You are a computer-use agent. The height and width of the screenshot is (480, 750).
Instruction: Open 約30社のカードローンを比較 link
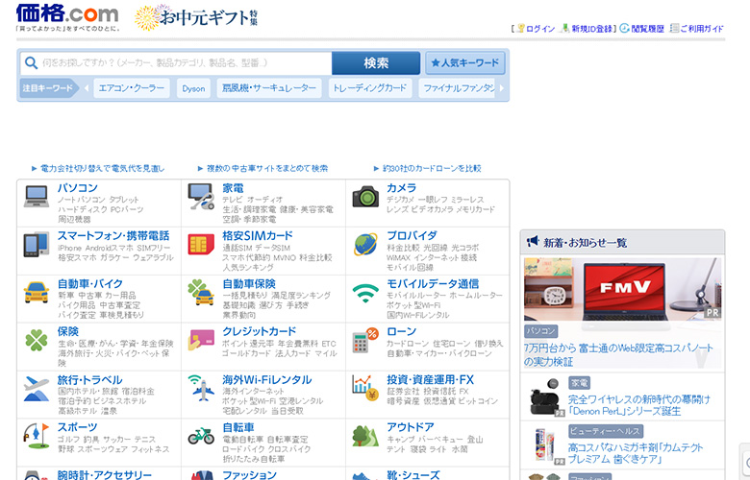432,168
